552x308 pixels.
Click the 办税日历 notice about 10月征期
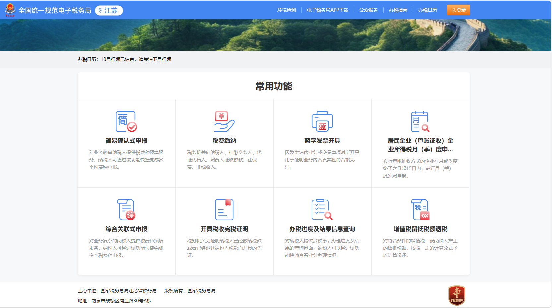click(x=136, y=59)
